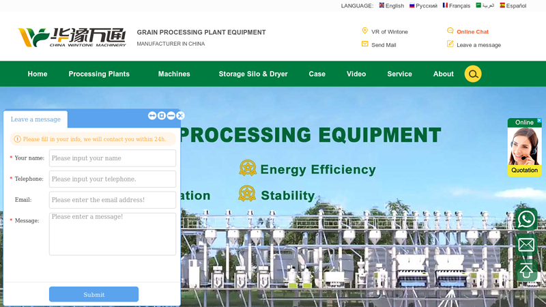
Task: Open the Home menu item
Action: [x=38, y=74]
